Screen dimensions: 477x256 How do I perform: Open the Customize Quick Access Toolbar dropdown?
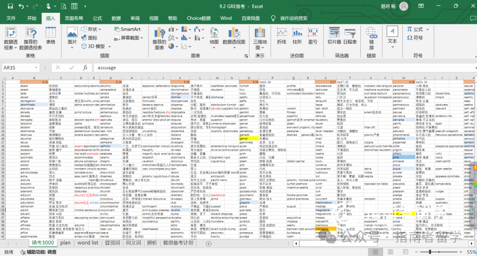pyautogui.click(x=85, y=6)
